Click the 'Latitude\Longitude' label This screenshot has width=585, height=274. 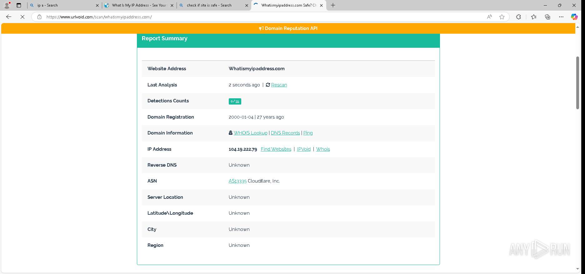coord(170,213)
